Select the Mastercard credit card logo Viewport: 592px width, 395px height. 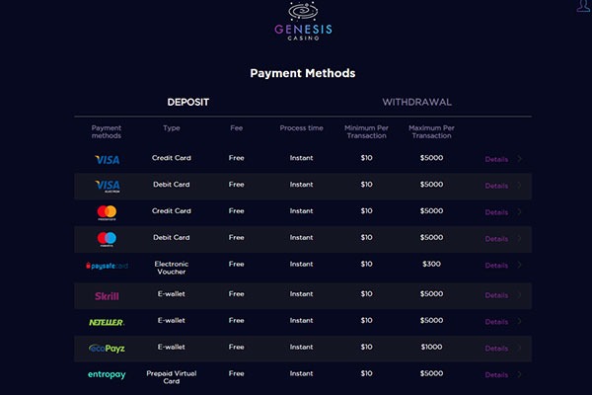(x=107, y=212)
